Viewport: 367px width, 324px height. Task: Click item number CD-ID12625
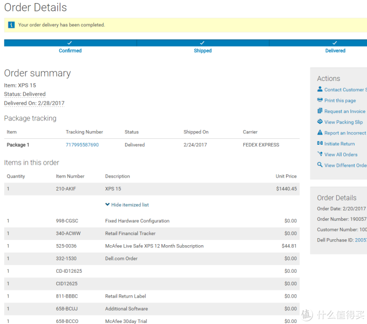point(69,271)
